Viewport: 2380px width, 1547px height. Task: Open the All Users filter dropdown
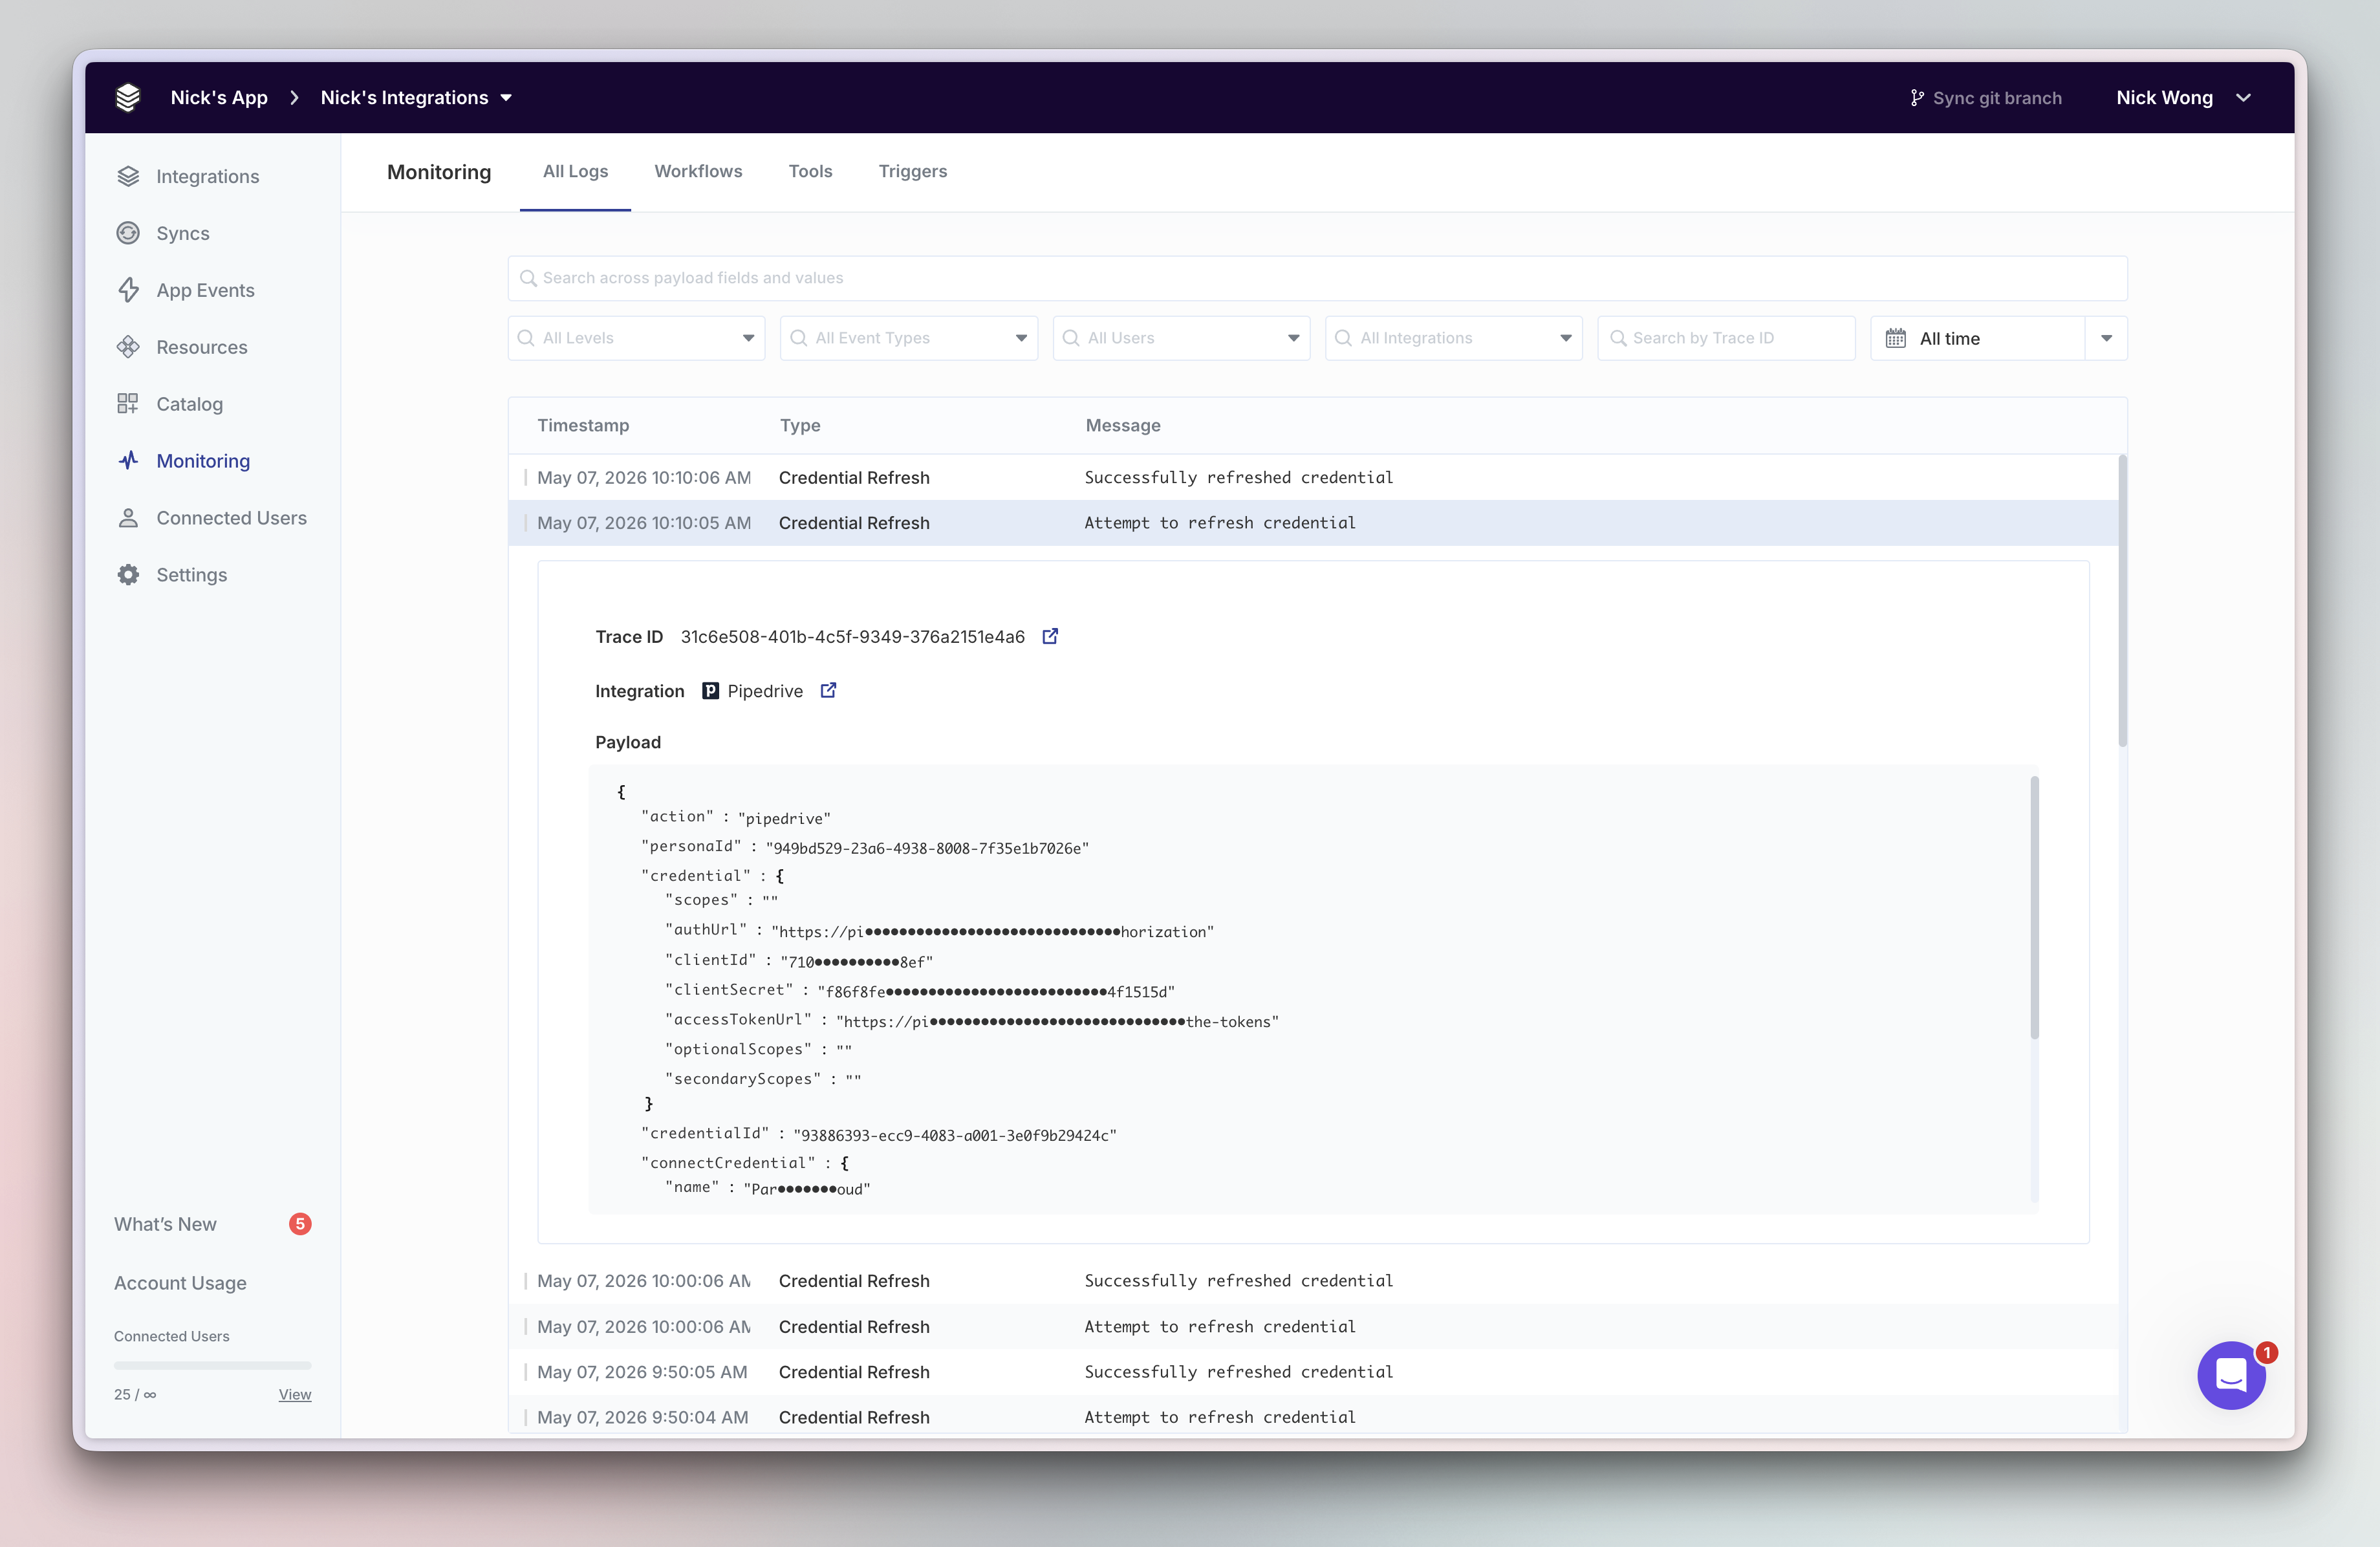(1181, 338)
